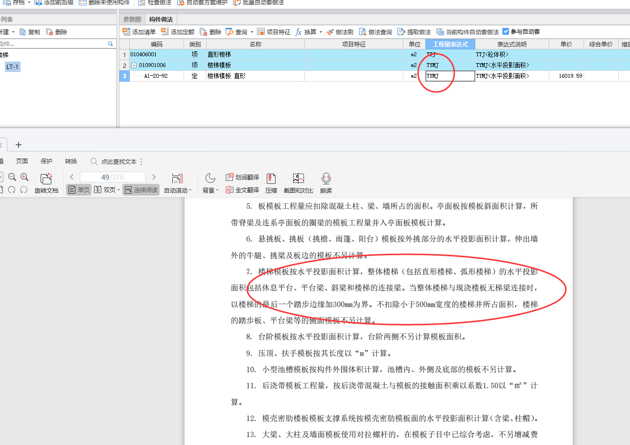This screenshot has width=630, height=445.
Task: Rotate counterclockwise with the left circular arrow
Action: [12, 190]
